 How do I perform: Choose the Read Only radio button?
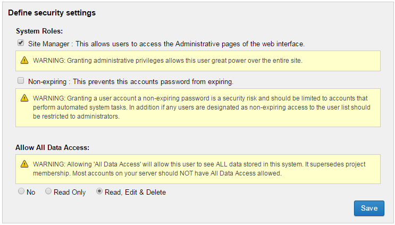48,191
